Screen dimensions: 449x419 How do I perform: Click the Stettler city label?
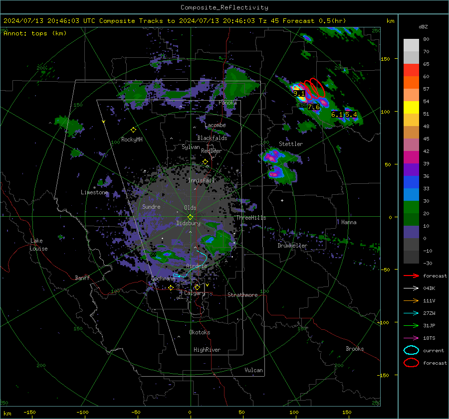point(291,144)
